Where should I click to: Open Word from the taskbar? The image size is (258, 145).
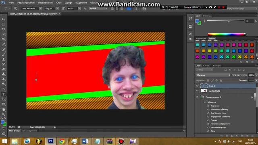pos(85,141)
